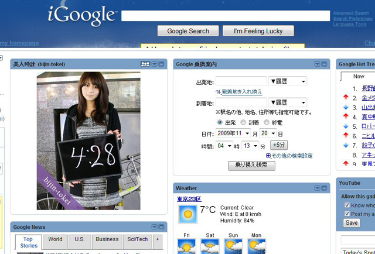Minimize the Google News gadget
Image resolution: width=375 pixels, height=254 pixels.
coord(162,226)
